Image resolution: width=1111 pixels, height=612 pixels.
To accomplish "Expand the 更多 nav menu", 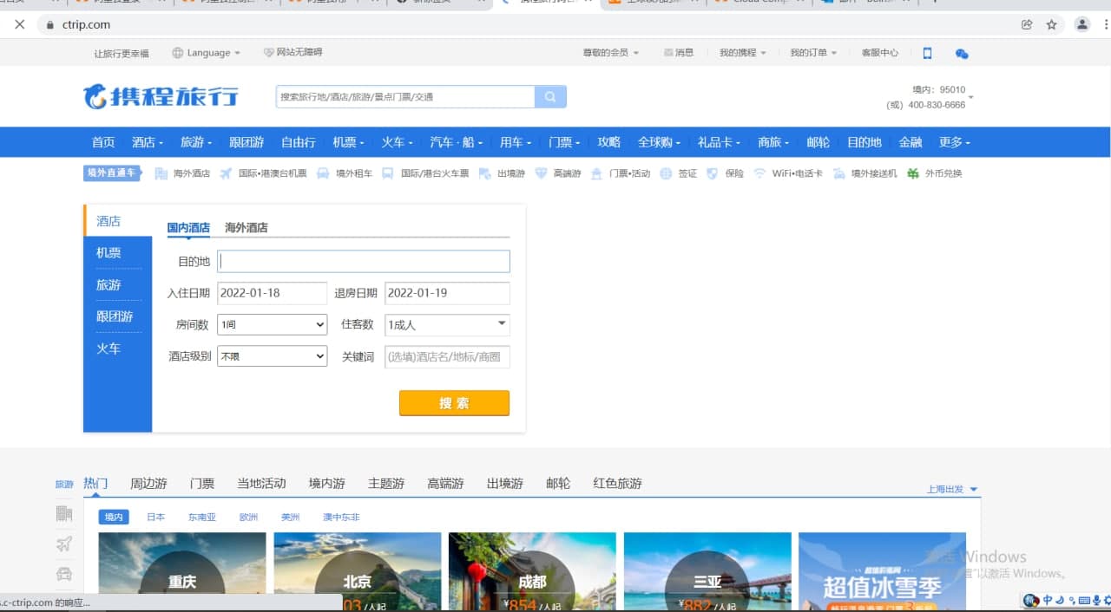I will [x=955, y=142].
